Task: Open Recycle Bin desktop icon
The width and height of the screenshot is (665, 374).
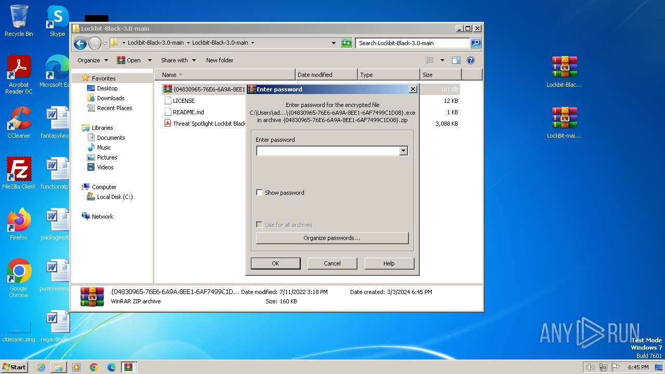Action: pos(19,21)
